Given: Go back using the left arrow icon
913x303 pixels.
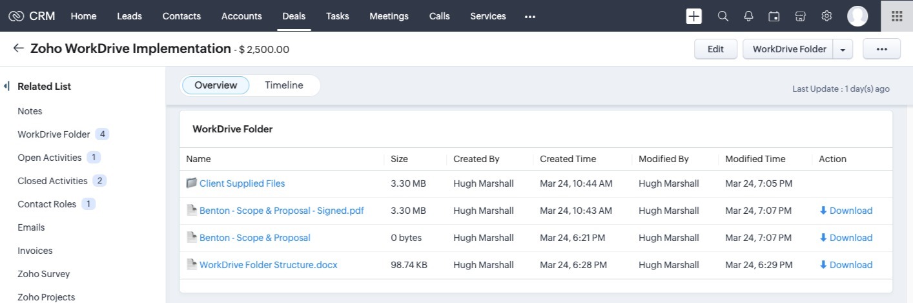Looking at the screenshot, I should click(x=18, y=48).
